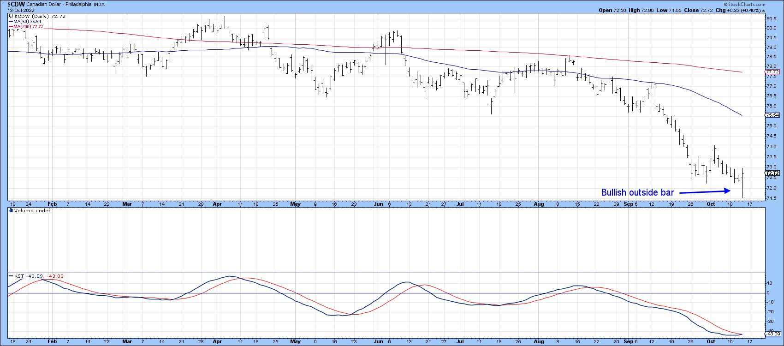Click the 72.72 last price tag on right axis

coord(772,173)
